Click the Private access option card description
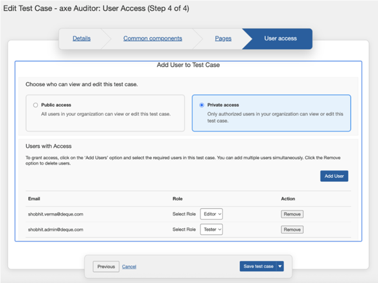The width and height of the screenshot is (378, 283). [275, 117]
